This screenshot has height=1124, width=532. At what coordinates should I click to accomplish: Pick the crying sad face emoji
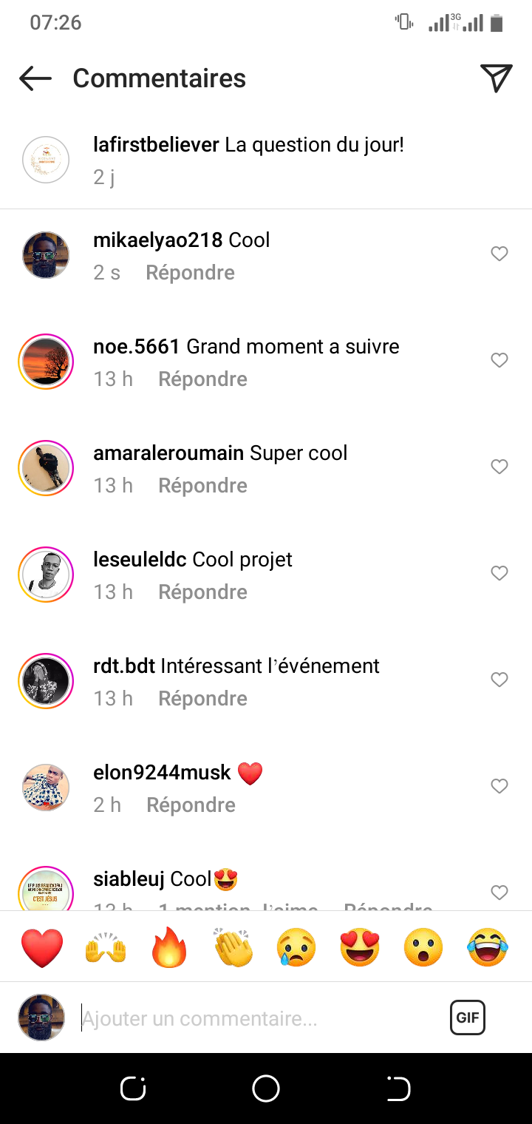pos(296,947)
